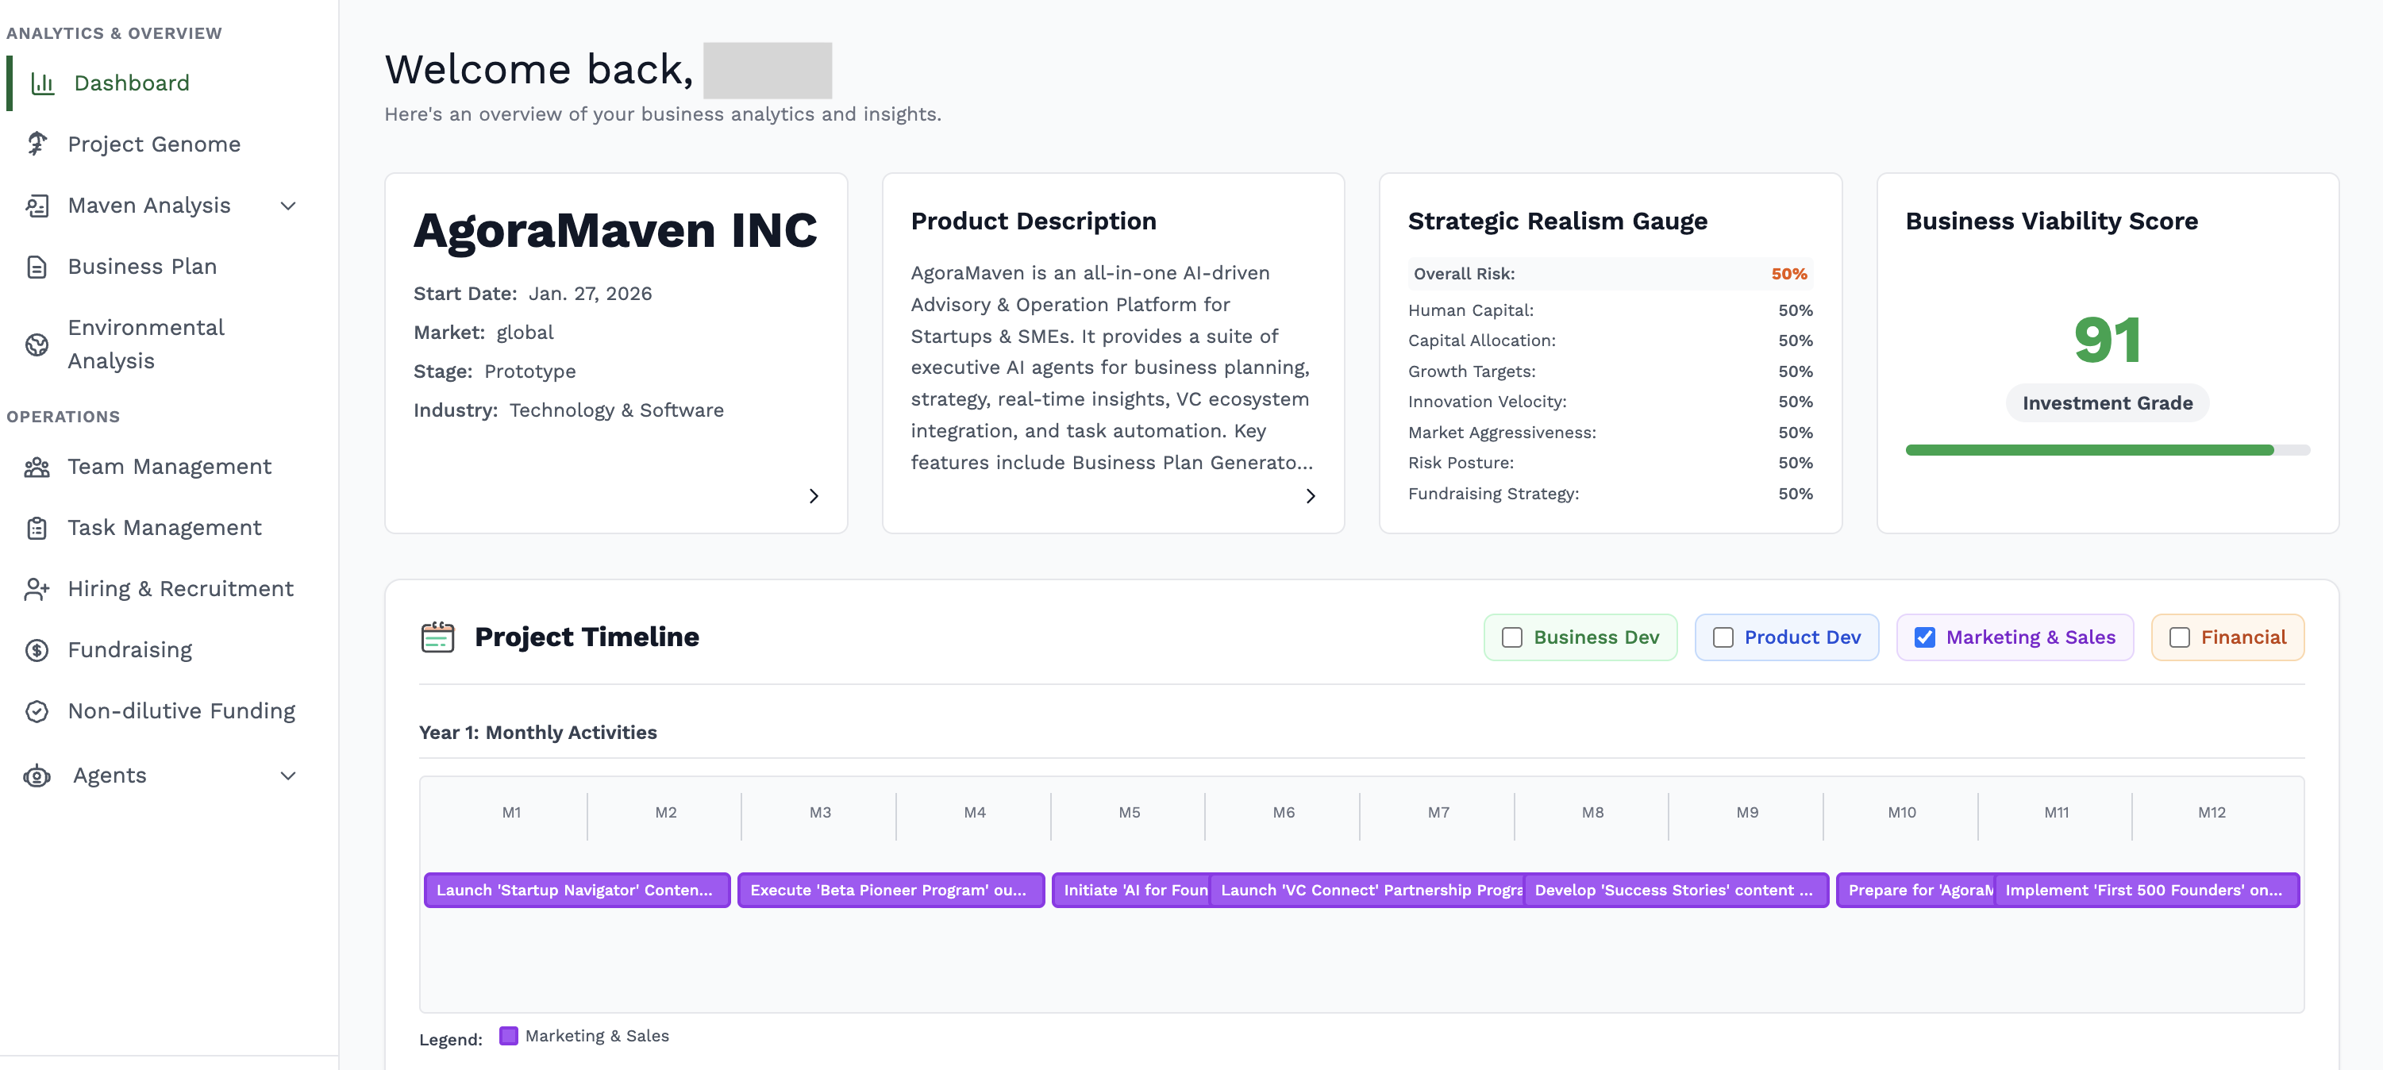Image resolution: width=2383 pixels, height=1070 pixels.
Task: Click the Project Genome DNA icon
Action: [x=37, y=144]
